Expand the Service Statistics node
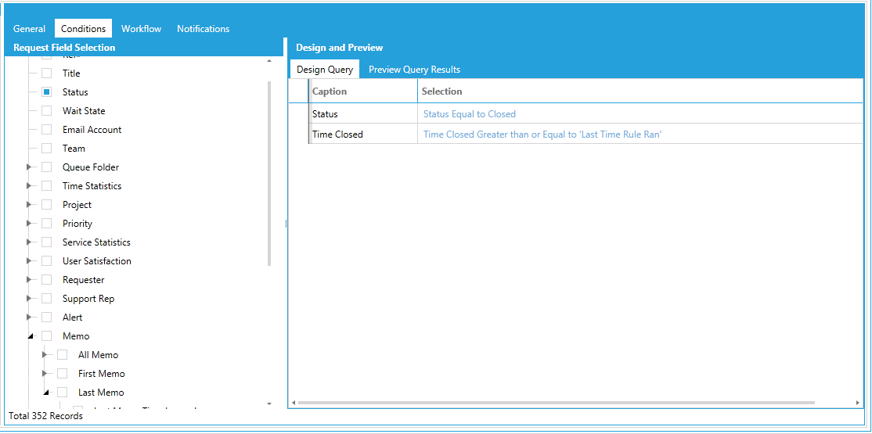The image size is (872, 434). coord(29,242)
